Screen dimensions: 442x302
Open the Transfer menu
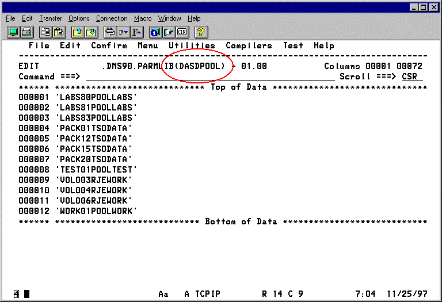[51, 18]
